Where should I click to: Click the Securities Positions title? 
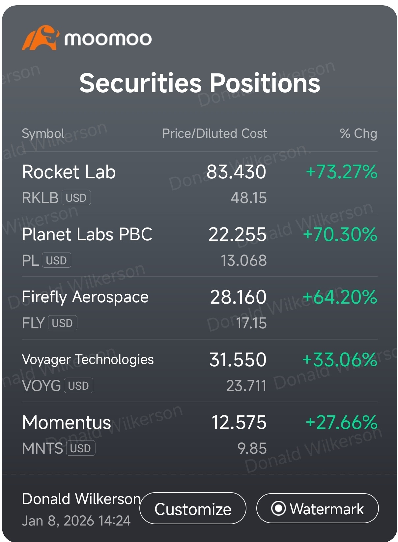click(x=200, y=83)
